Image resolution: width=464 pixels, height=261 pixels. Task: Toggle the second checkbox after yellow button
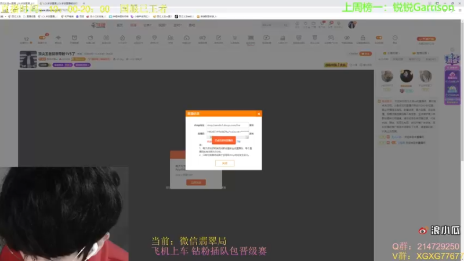(x=361, y=65)
